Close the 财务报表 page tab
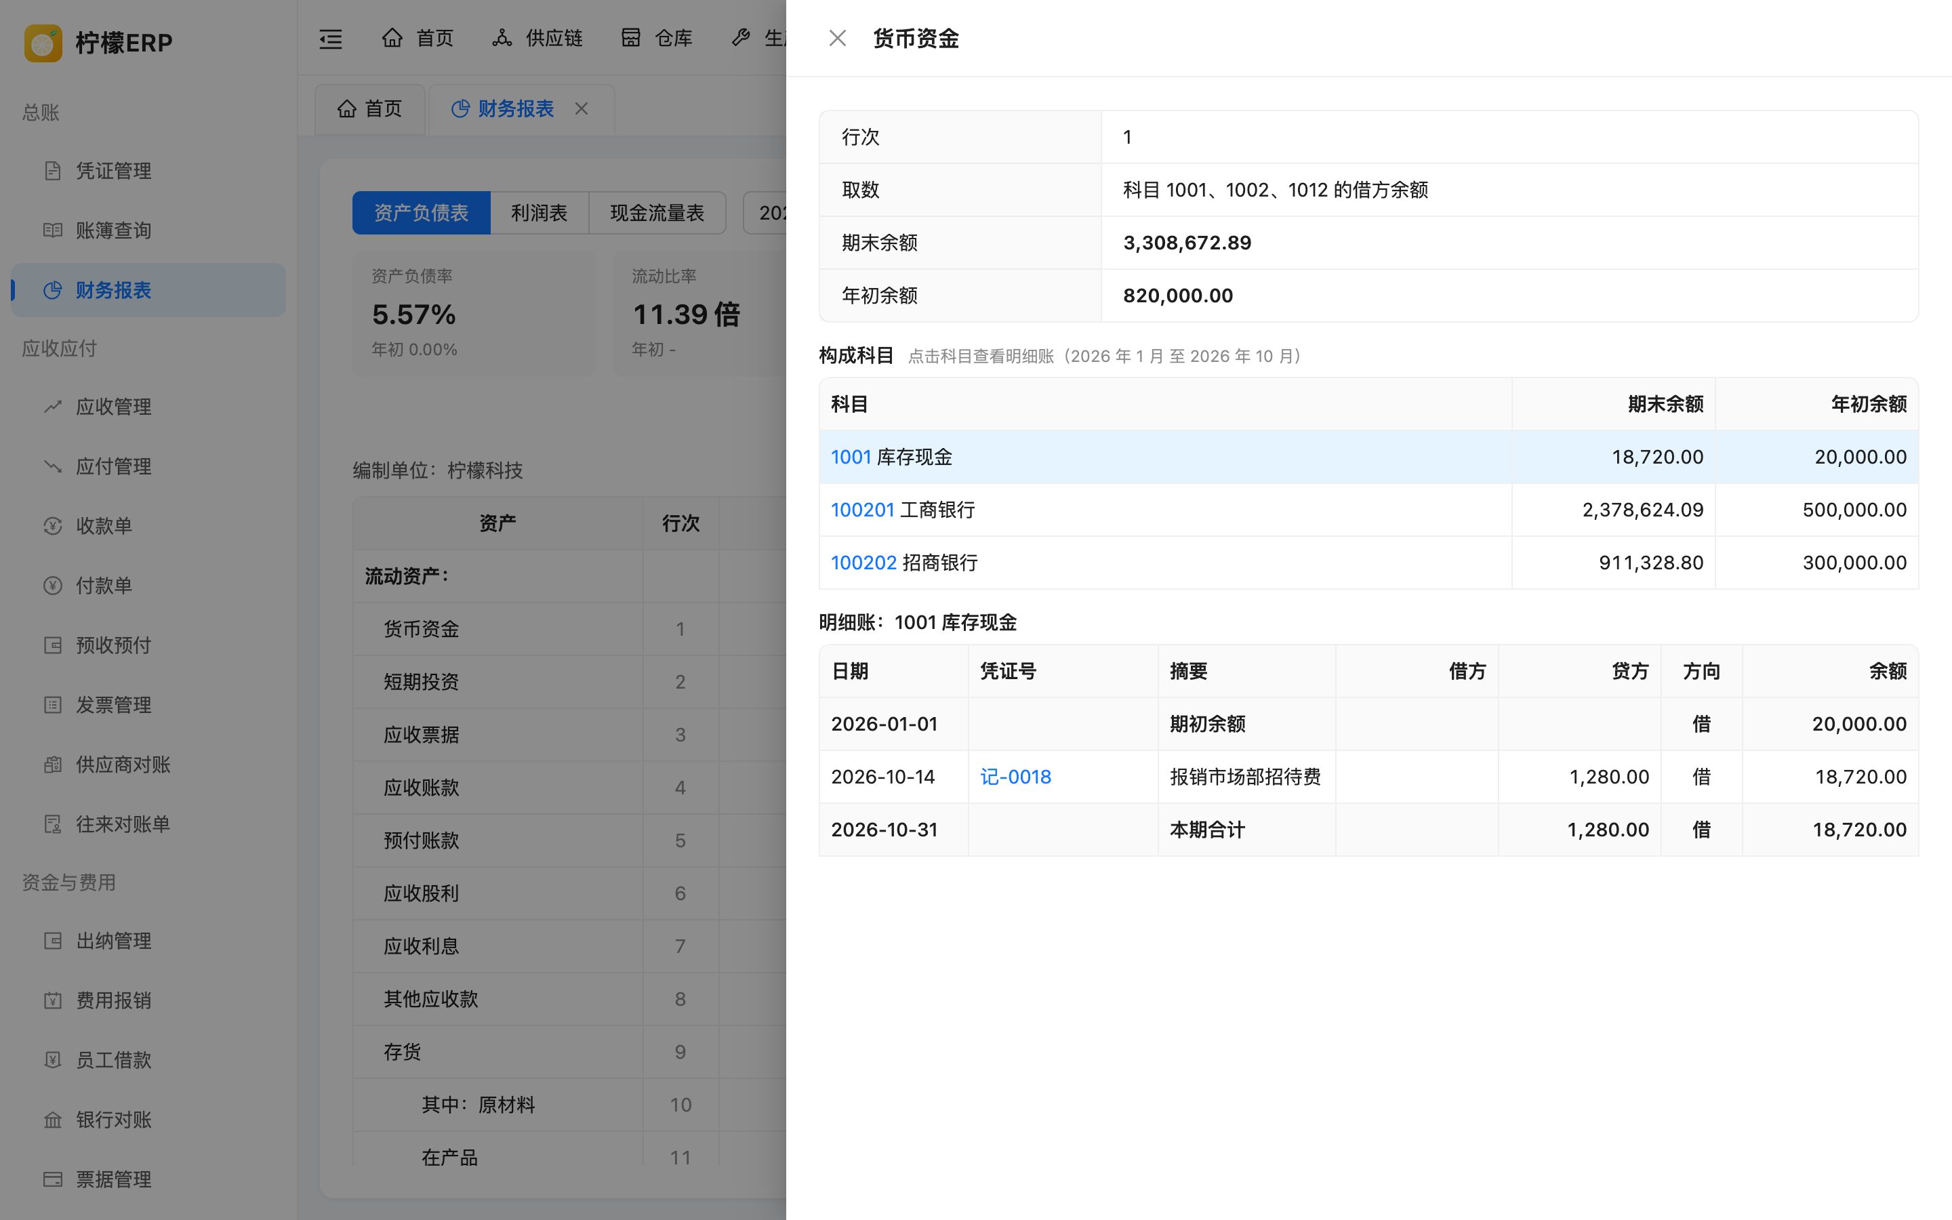The height and width of the screenshot is (1220, 1952). coord(582,109)
